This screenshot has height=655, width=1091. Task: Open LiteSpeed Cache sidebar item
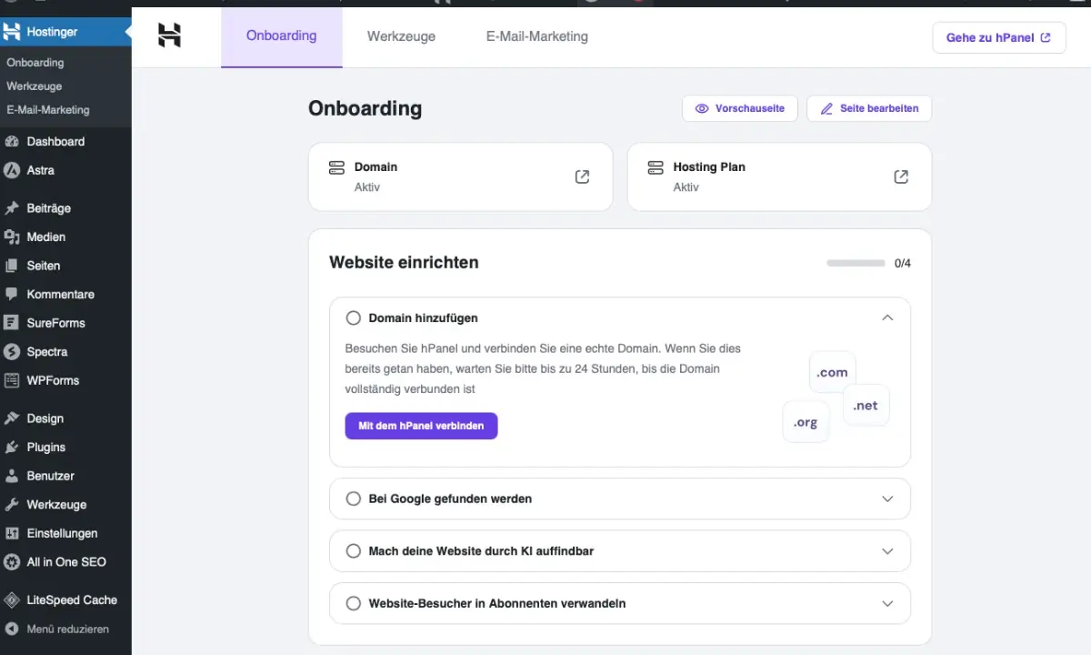pos(71,600)
